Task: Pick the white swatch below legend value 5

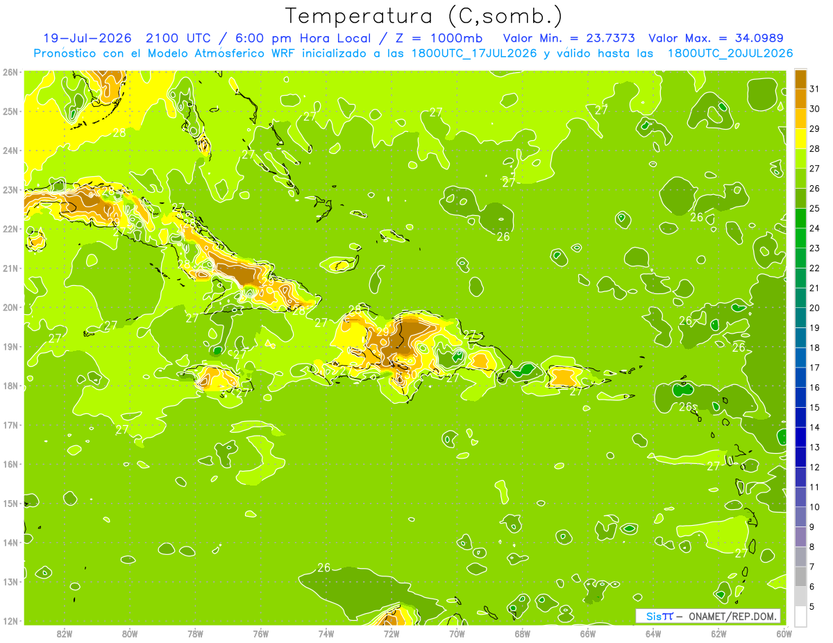Action: (800, 616)
